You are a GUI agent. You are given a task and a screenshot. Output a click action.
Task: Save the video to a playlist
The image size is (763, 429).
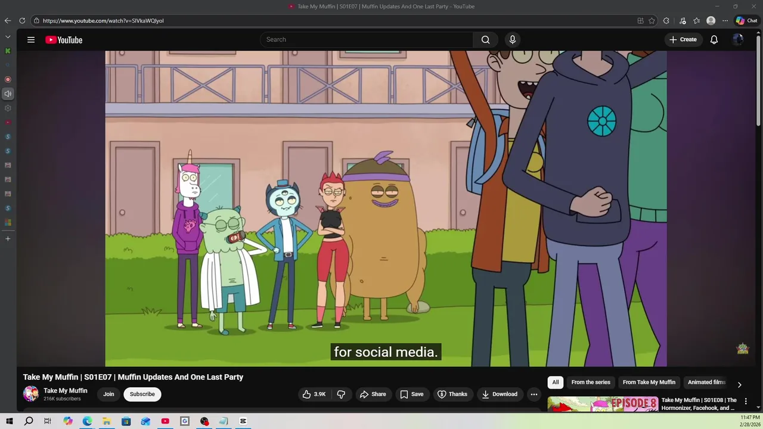(411, 394)
